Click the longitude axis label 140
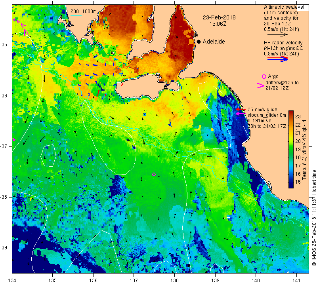317x285 pixels. [x=256, y=281]
